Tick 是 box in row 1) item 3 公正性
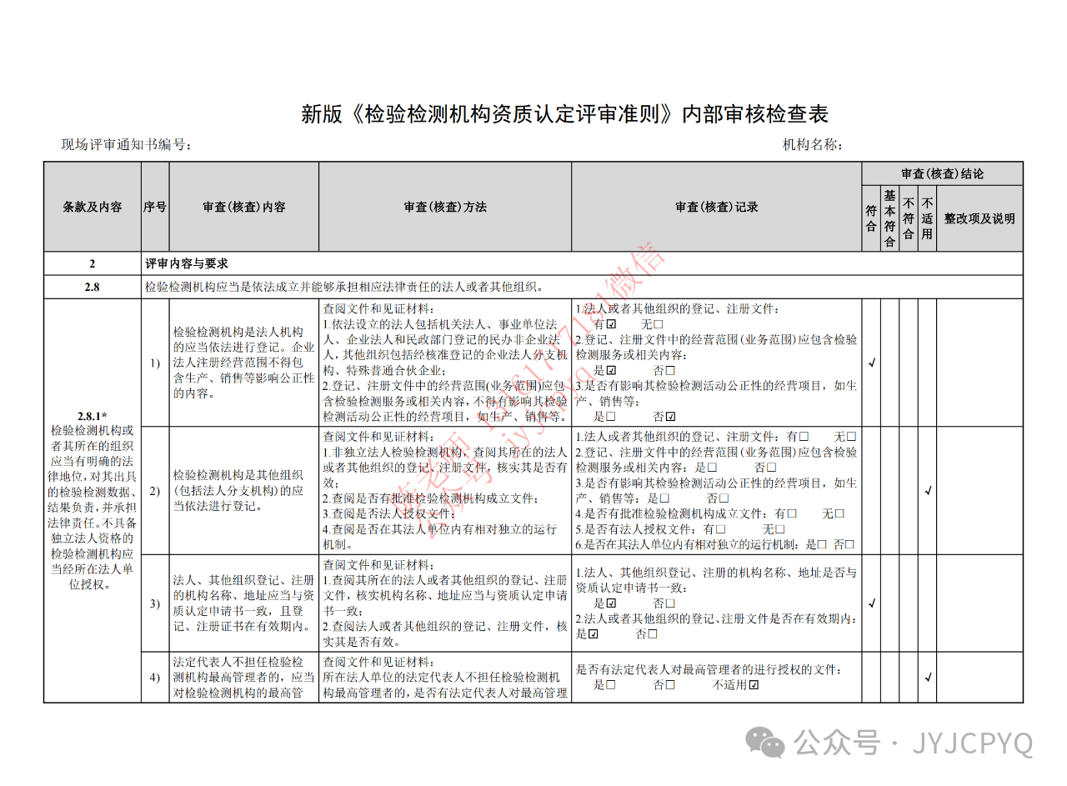Viewport: 1067px width, 786px height. [611, 416]
